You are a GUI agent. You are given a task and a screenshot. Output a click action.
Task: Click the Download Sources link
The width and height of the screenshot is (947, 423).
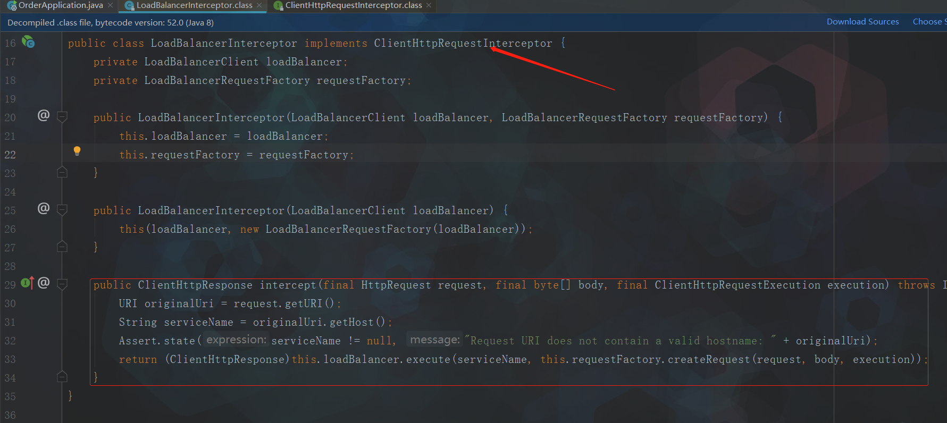coord(862,22)
